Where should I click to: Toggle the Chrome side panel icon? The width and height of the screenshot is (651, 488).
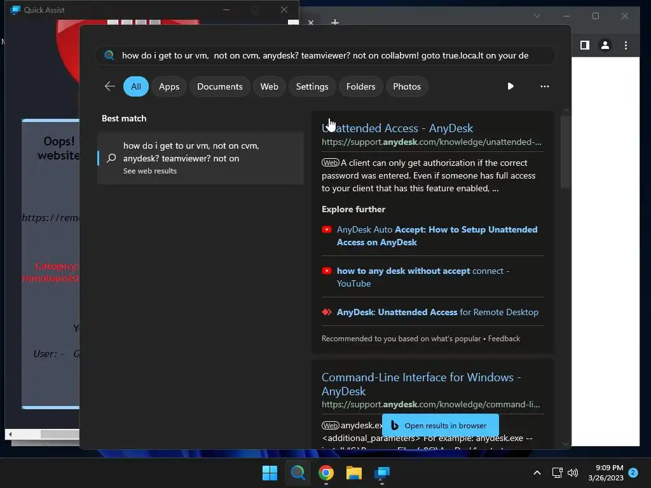(585, 45)
